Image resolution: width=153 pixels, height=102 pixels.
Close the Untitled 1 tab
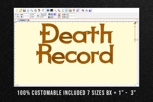[x=28, y=20]
